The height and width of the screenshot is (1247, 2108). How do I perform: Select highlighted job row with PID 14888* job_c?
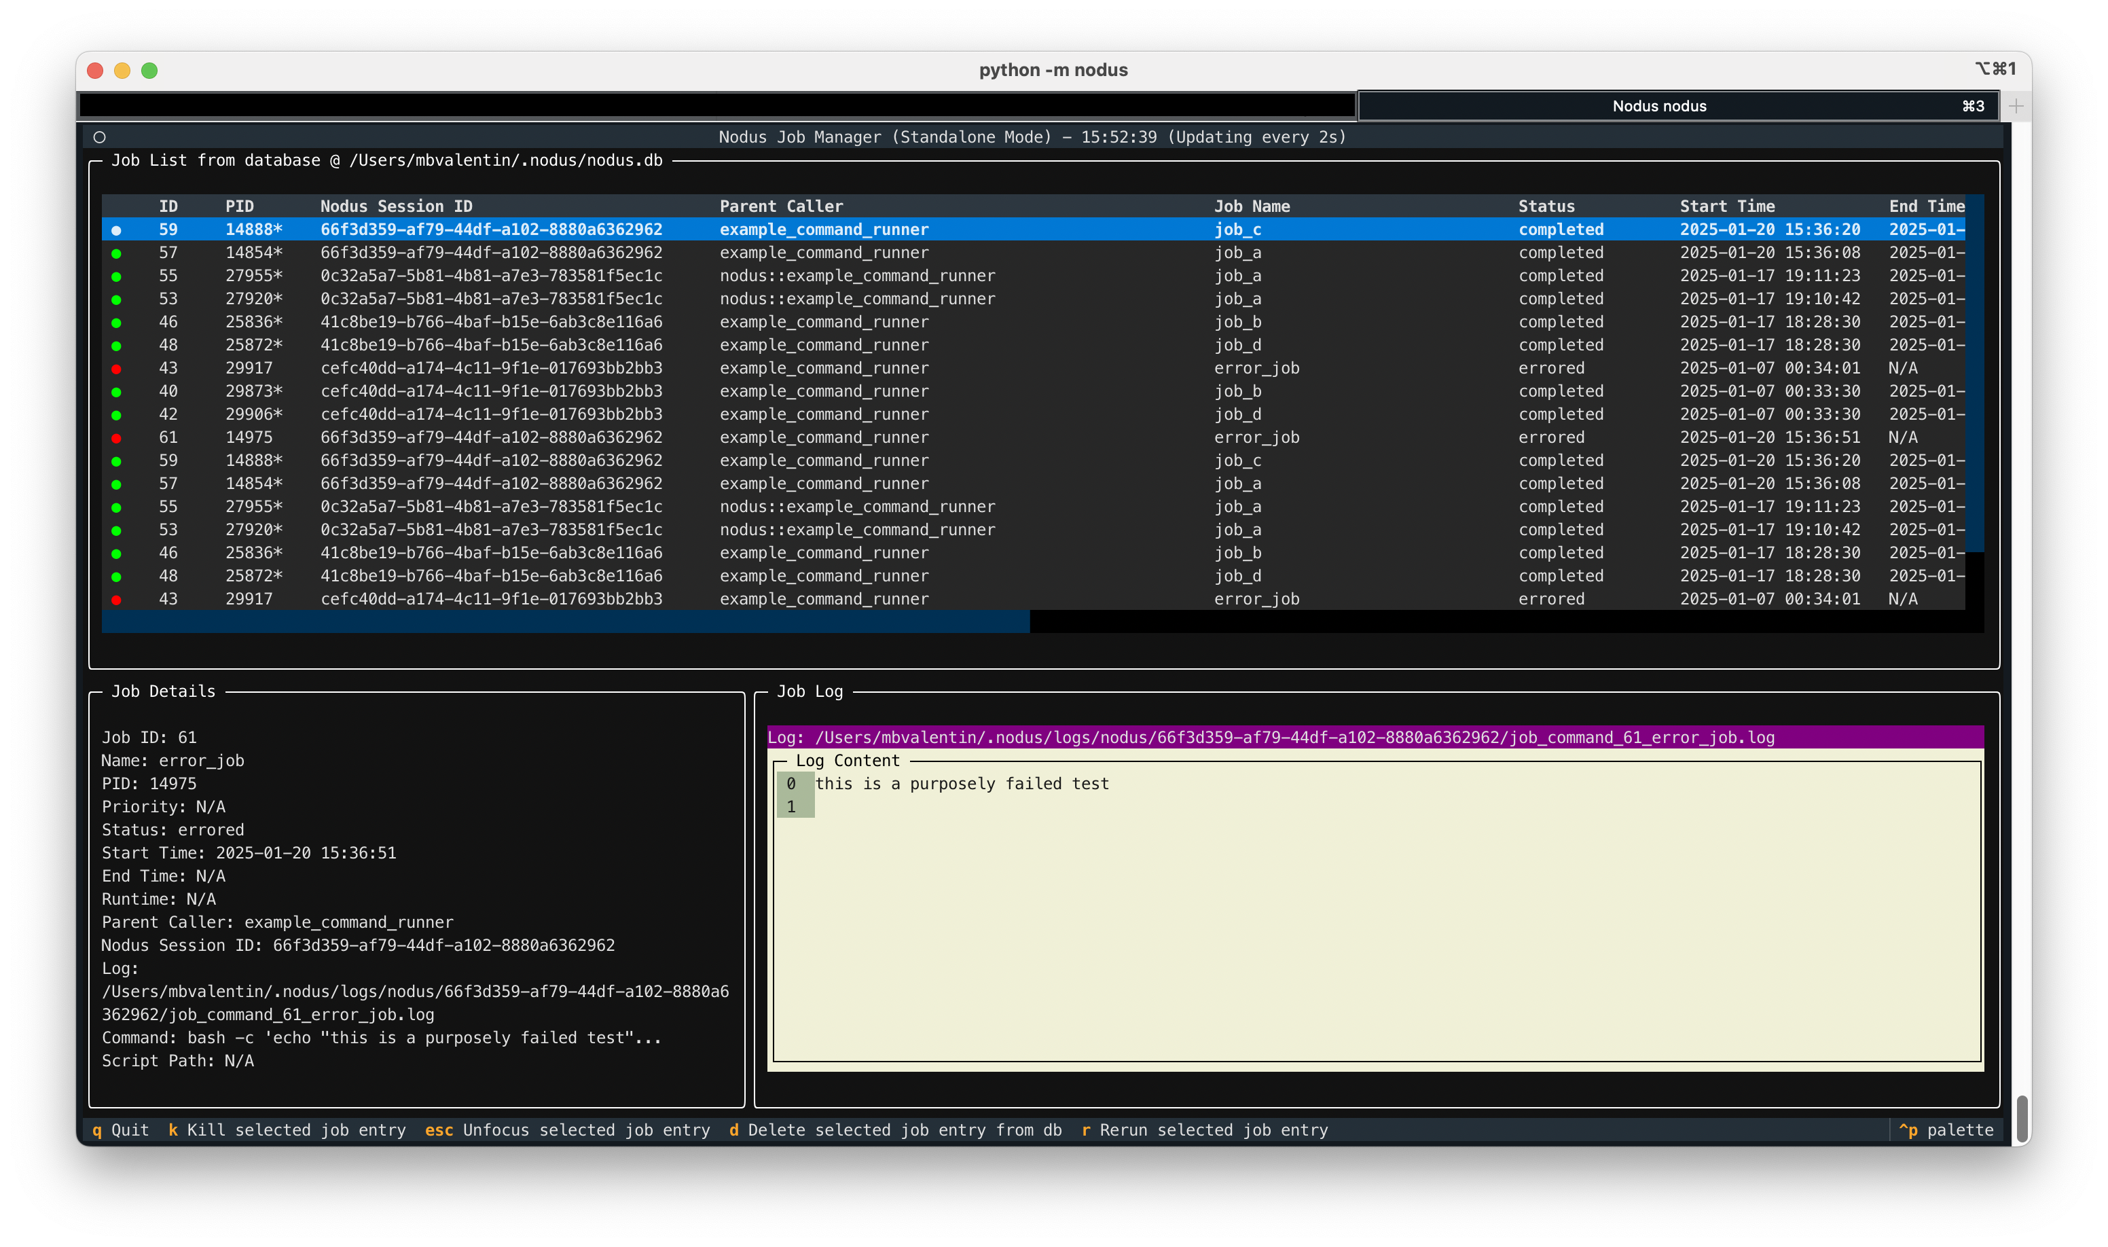point(1032,230)
